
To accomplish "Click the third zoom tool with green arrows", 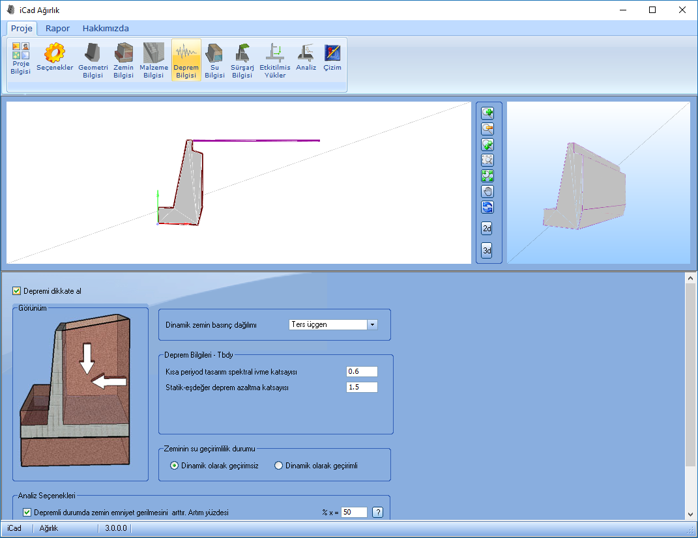I will [x=487, y=145].
